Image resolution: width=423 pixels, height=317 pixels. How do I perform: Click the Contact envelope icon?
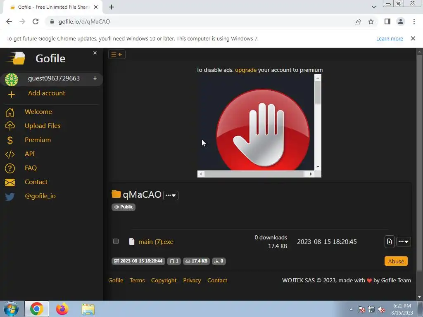click(10, 182)
